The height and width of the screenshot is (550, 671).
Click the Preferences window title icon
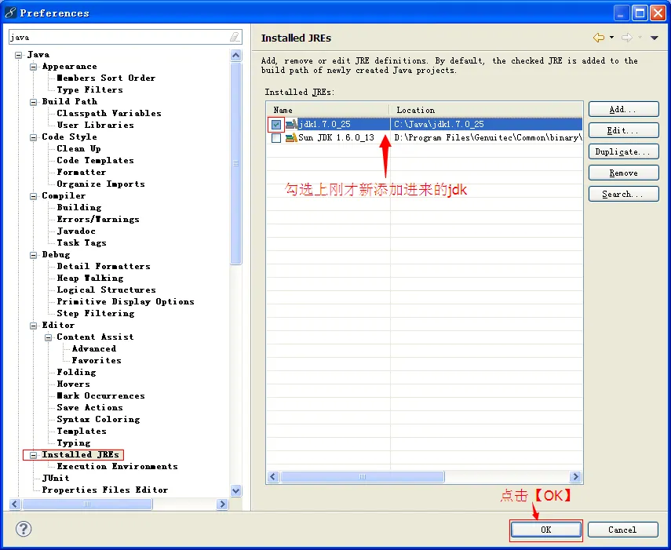click(11, 13)
